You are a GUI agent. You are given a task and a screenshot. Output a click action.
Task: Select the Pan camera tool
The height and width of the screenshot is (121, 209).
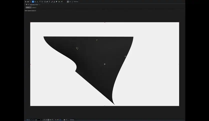tap(35, 2)
